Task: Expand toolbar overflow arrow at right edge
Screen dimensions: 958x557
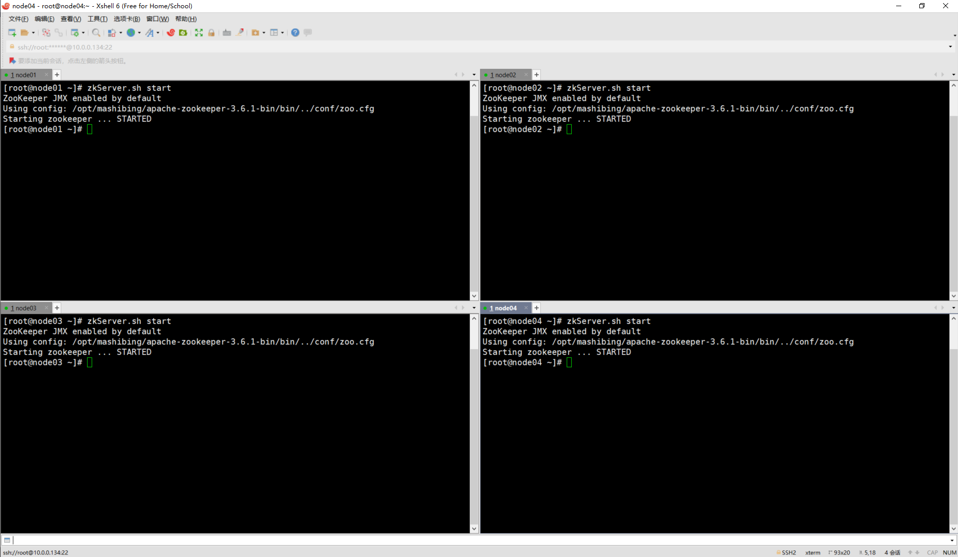Action: (954, 36)
